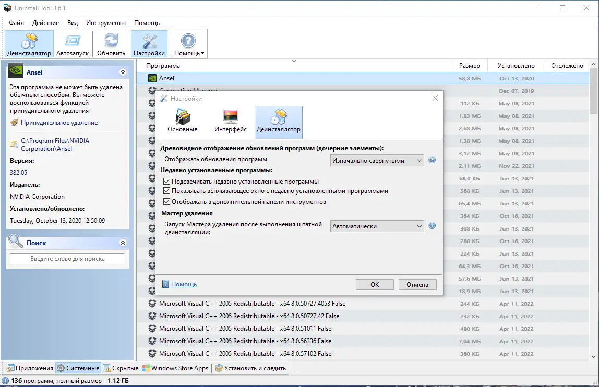Image resolution: width=599 pixels, height=387 pixels.
Task: Click the info icon in the status bar
Action: [x=5, y=381]
